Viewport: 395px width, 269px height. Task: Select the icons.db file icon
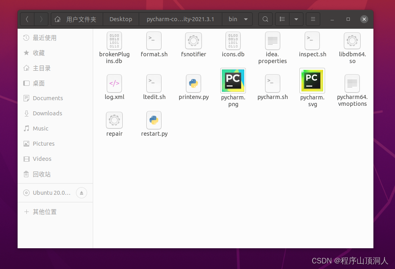coord(233,40)
